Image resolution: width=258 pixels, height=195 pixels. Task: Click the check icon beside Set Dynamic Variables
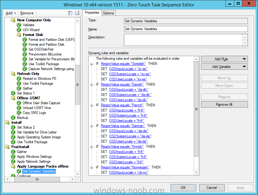click(x=19, y=171)
